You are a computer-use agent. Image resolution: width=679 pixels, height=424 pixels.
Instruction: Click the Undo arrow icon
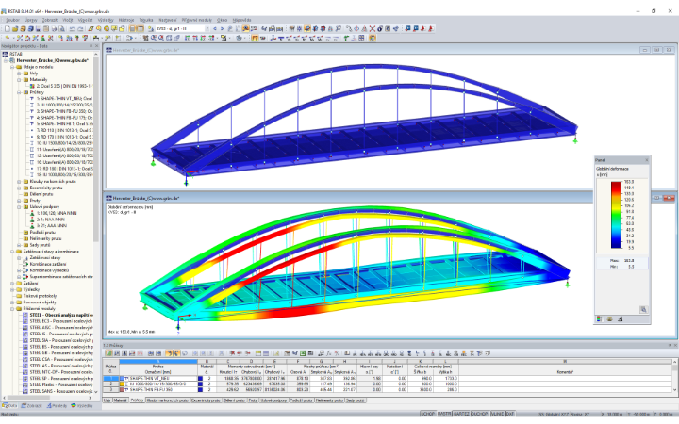[x=72, y=29]
